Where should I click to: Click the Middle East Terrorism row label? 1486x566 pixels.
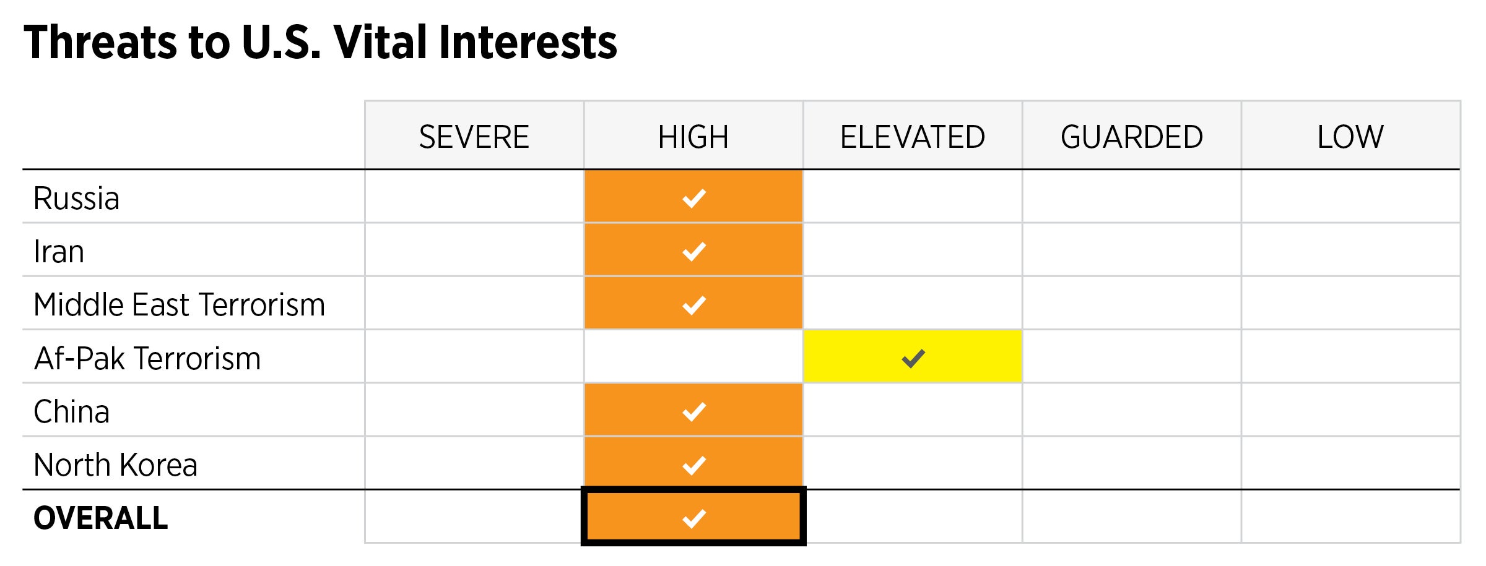[179, 305]
